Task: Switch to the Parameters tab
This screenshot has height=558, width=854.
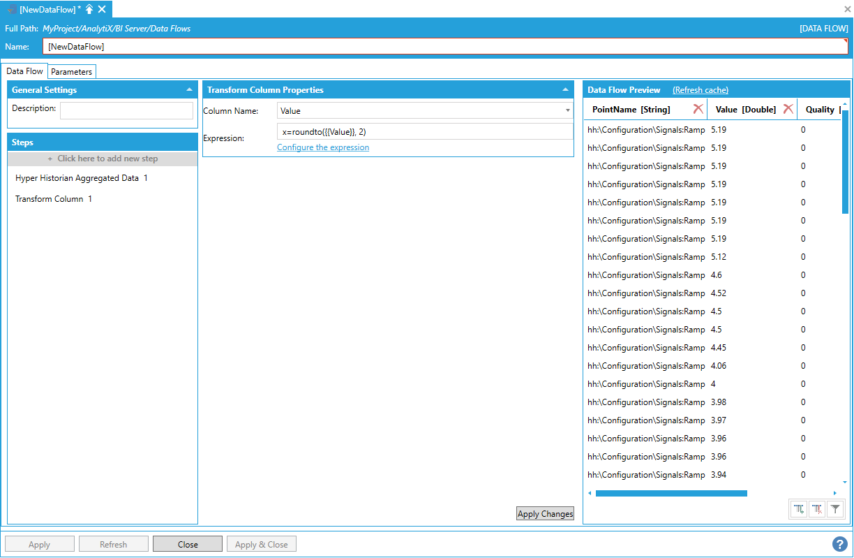Action: coord(72,72)
